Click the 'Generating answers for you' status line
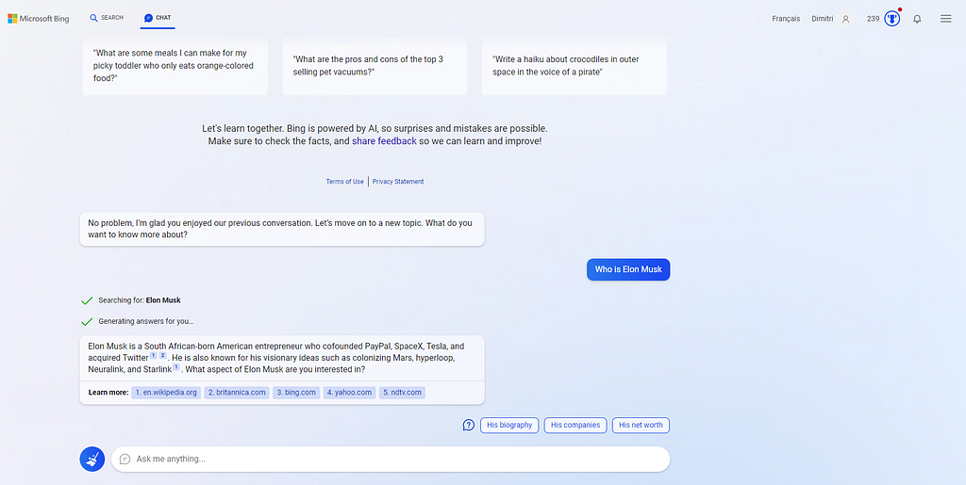This screenshot has height=485, width=966. 145,321
